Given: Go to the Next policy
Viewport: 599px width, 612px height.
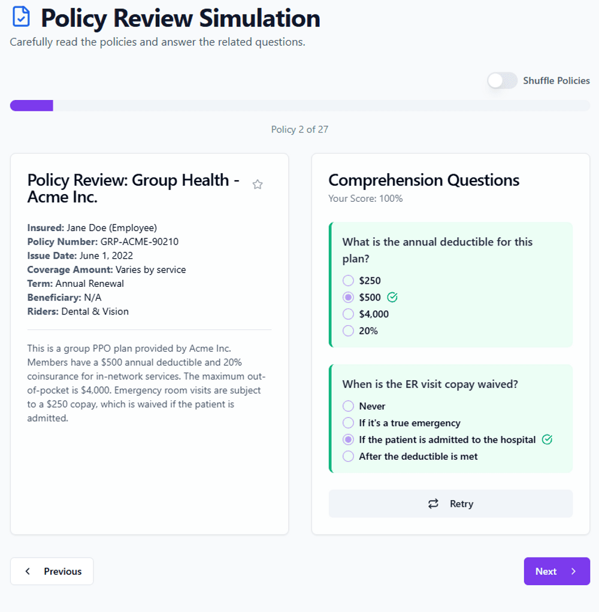Looking at the screenshot, I should pyautogui.click(x=556, y=571).
